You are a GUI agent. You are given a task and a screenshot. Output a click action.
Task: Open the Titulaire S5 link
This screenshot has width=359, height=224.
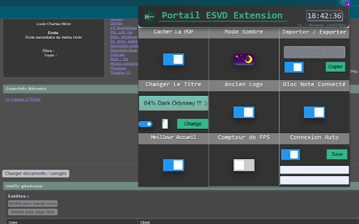[x=120, y=73]
